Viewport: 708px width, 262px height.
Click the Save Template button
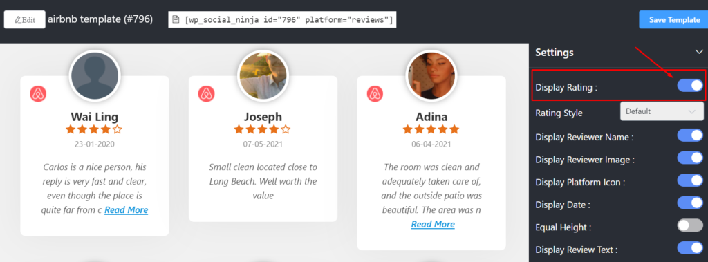[675, 20]
